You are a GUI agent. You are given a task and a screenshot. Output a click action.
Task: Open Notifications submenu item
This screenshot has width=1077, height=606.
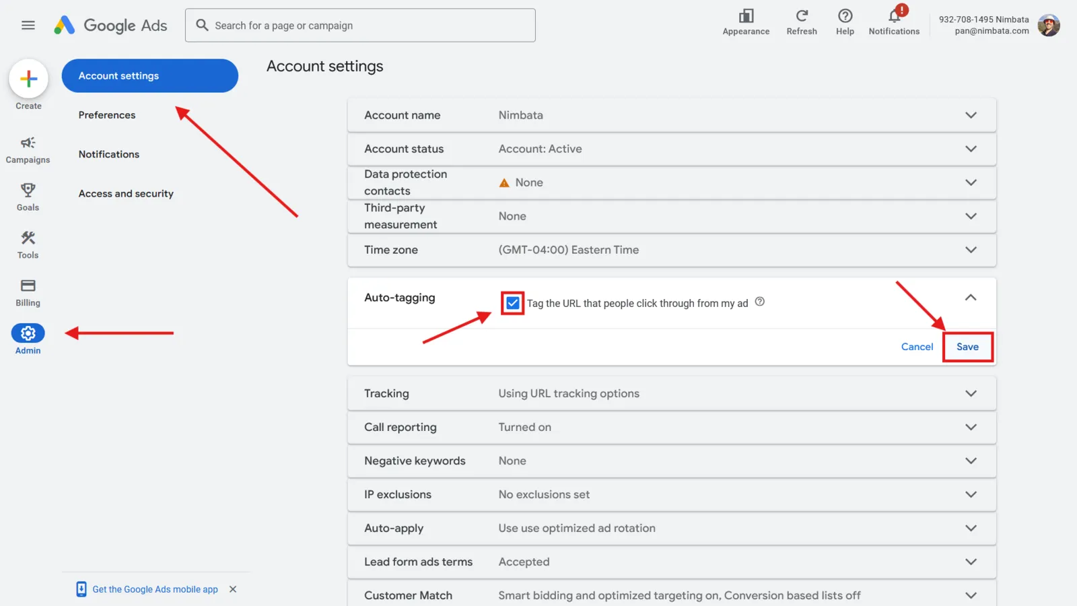click(109, 154)
